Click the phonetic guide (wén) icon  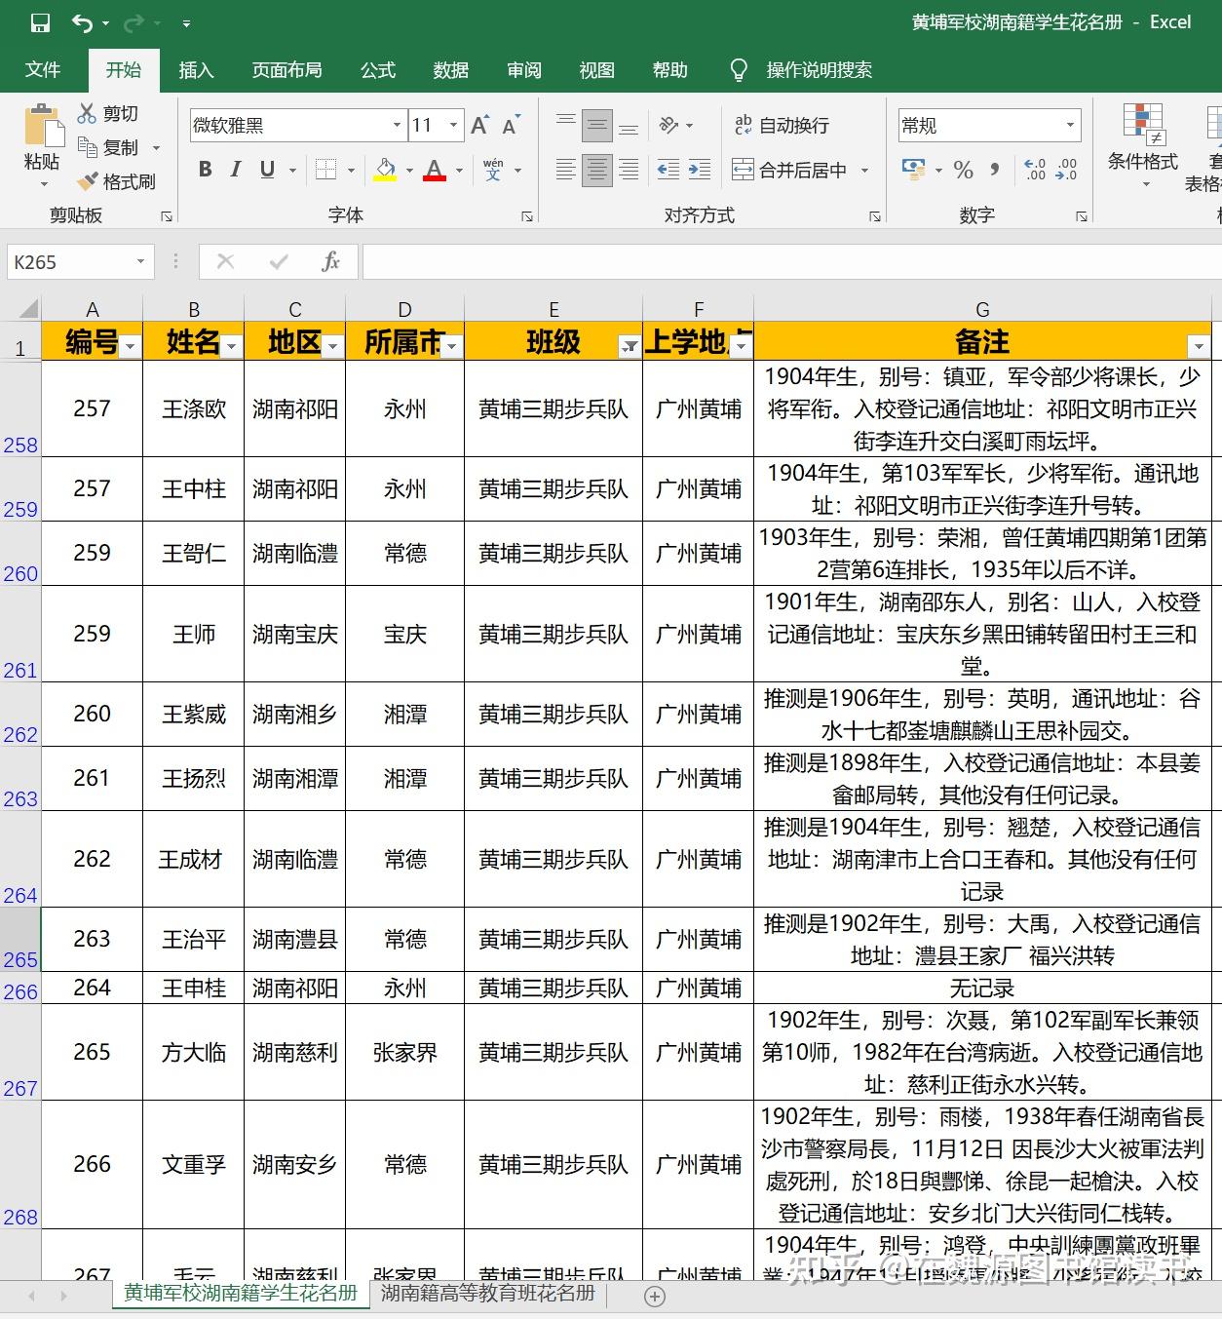[x=493, y=170]
